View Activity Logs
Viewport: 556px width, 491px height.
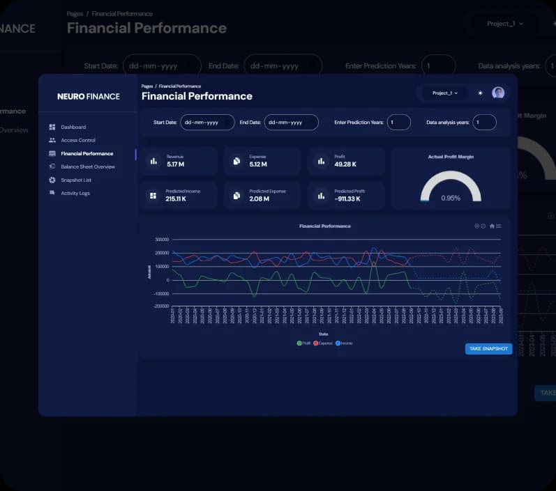tap(75, 193)
